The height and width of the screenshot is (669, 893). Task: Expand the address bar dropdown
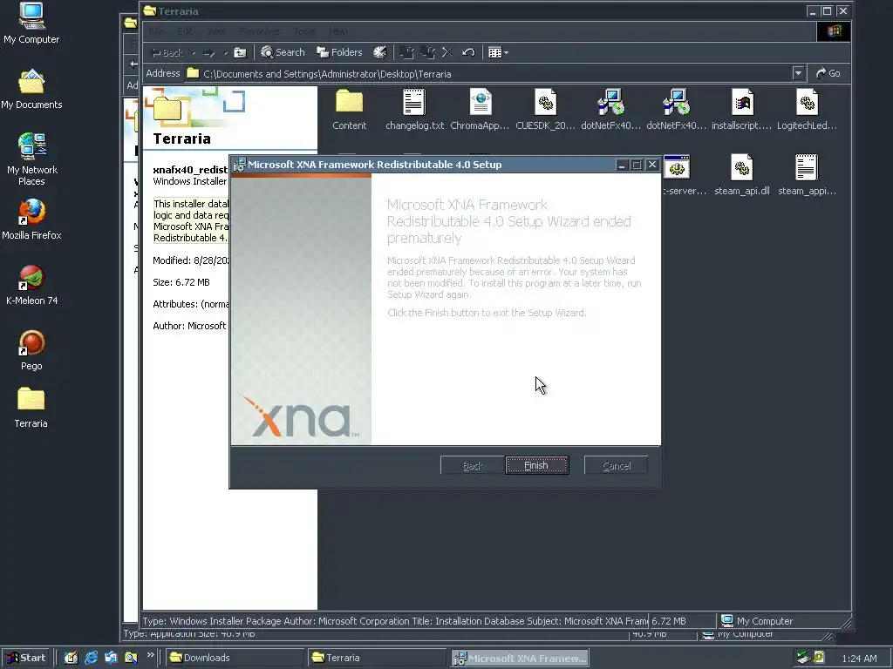pos(798,73)
